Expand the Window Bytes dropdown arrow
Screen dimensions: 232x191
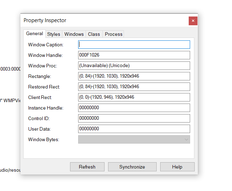click(186, 139)
